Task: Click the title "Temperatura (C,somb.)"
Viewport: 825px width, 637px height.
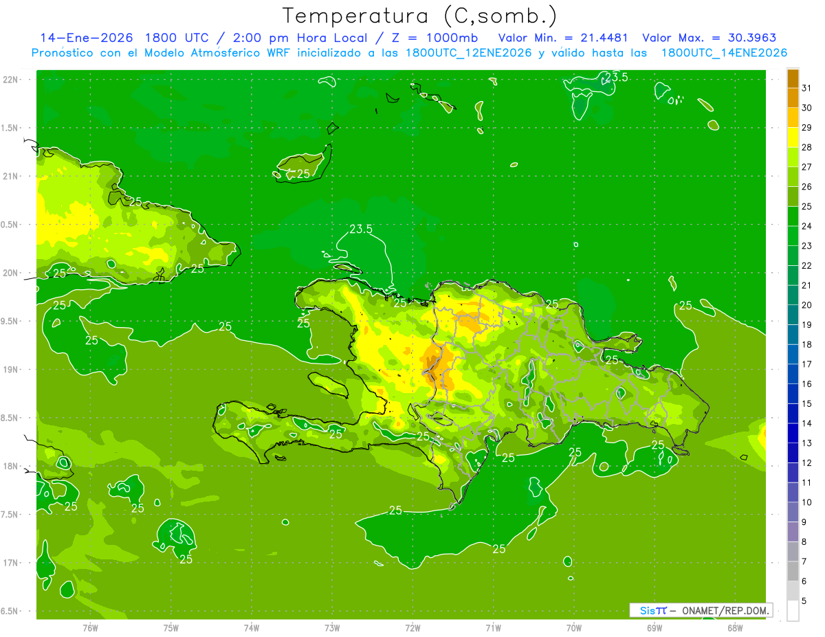Action: (x=420, y=16)
